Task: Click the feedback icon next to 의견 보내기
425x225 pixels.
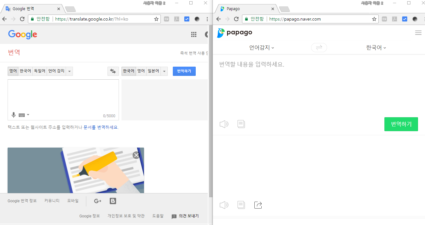Action: pos(174,216)
